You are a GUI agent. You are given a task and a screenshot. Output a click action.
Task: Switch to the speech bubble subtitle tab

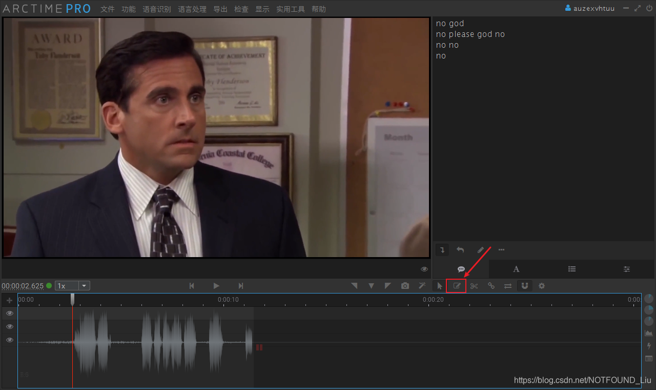461,269
